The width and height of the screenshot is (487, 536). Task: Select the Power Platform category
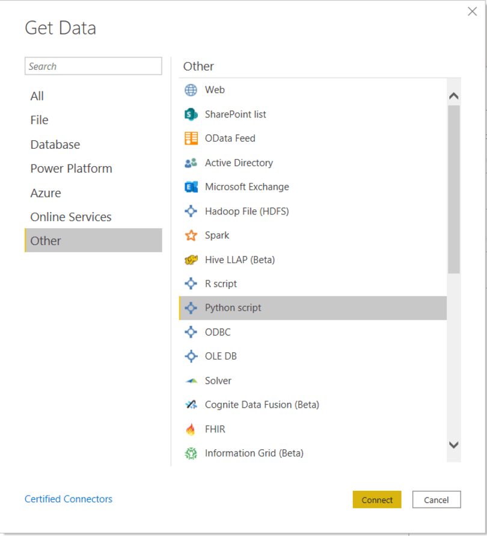pyautogui.click(x=93, y=169)
